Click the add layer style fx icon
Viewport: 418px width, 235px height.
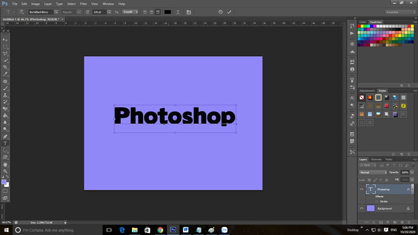[374, 222]
